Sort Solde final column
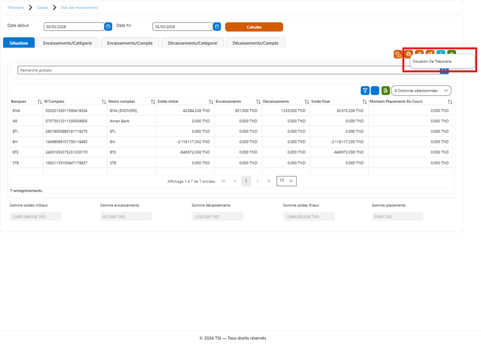Image resolution: width=481 pixels, height=345 pixels. coord(364,102)
